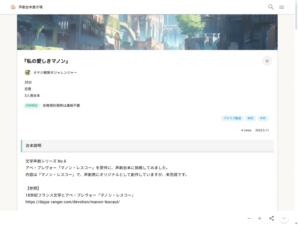Decrease text size with minus icon
Screen dimensions: 298x225
[x=249, y=218]
